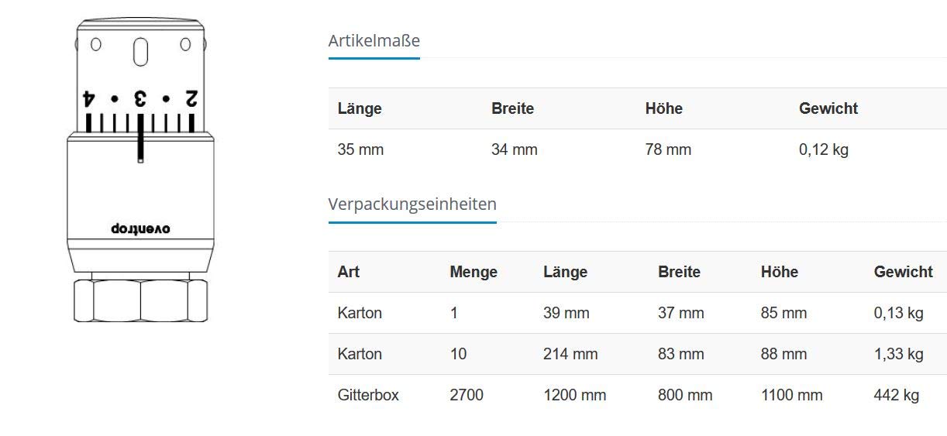The height and width of the screenshot is (436, 947).
Task: Click the Länge header in Artikelmaße table
Action: [x=360, y=109]
